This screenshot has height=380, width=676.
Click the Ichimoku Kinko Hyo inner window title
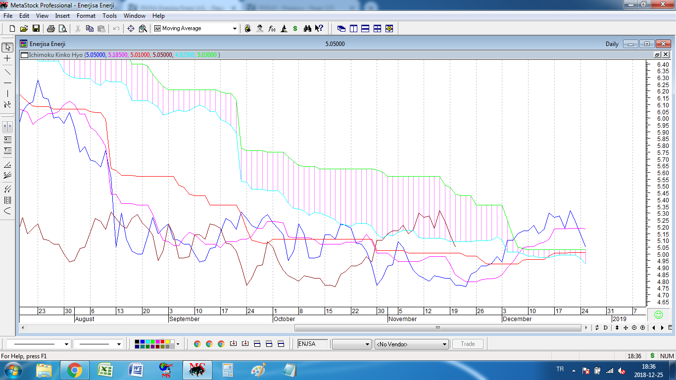[x=55, y=55]
